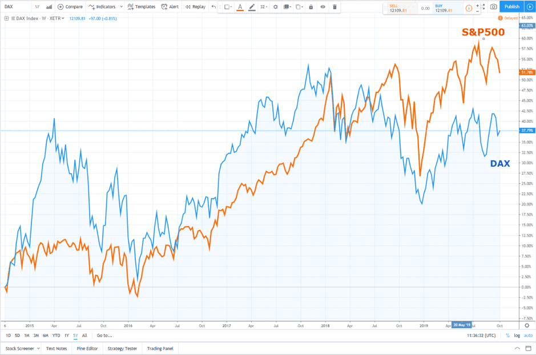Open chart style candles icon
Screen dimensions: 536x355
pos(48,7)
